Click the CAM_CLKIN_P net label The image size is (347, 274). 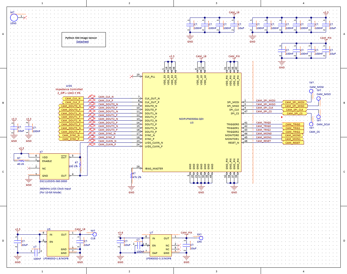[x=107, y=144]
